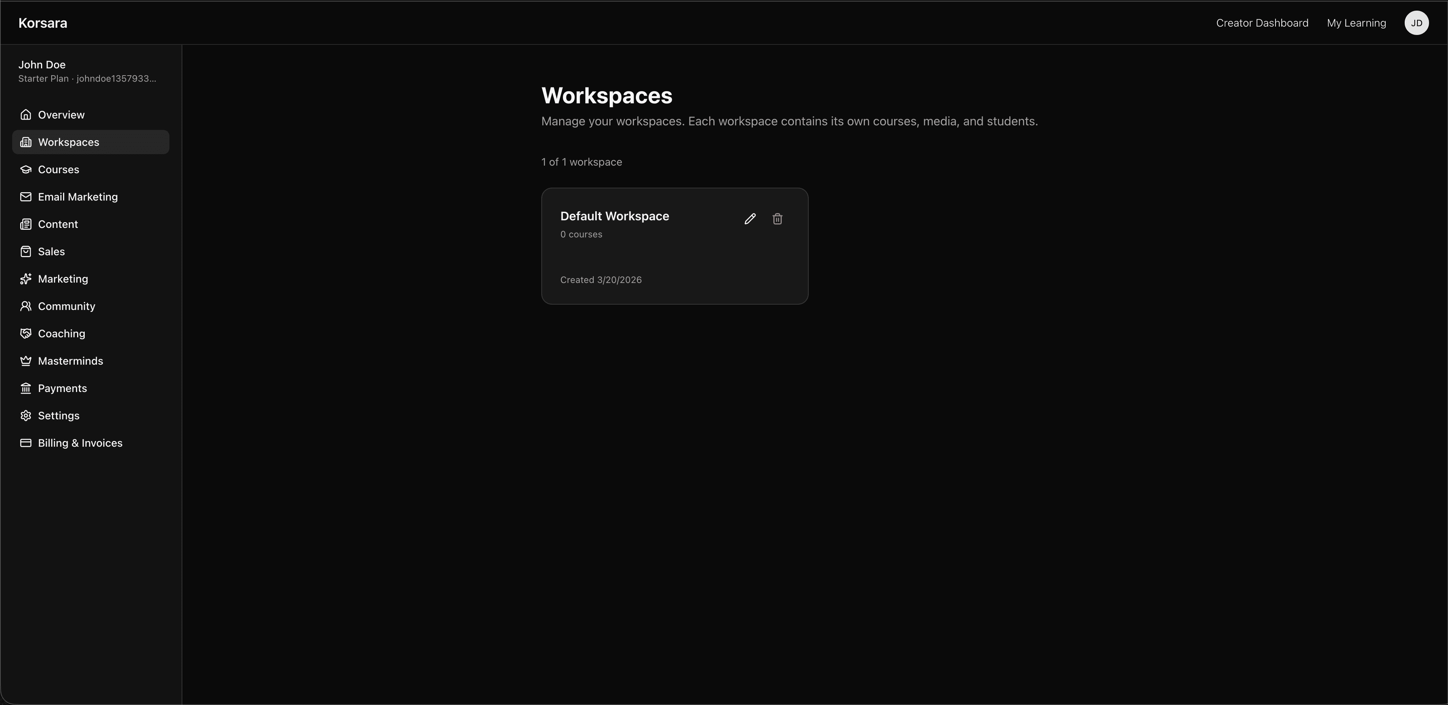
Task: Click the Sales bag icon
Action: pos(26,251)
